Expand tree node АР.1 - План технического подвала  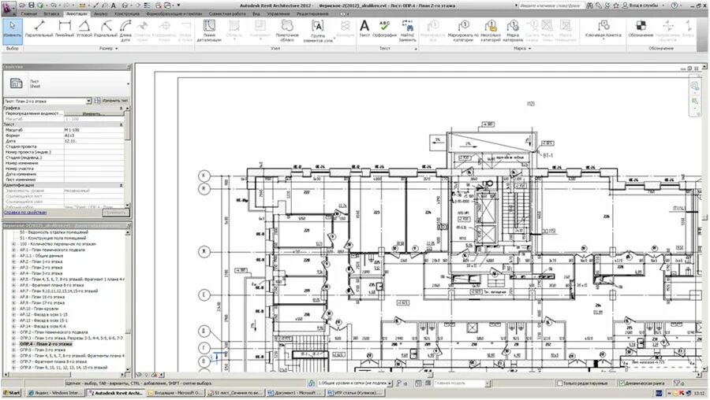[13, 250]
